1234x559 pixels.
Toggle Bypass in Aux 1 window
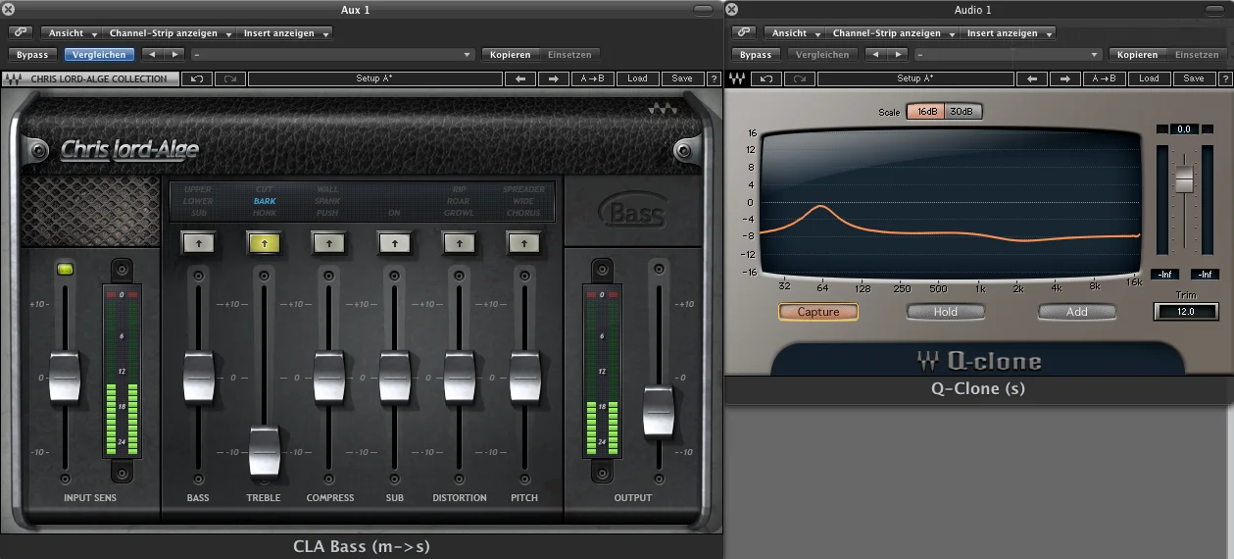32,55
